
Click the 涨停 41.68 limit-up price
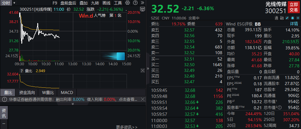pos(256,66)
